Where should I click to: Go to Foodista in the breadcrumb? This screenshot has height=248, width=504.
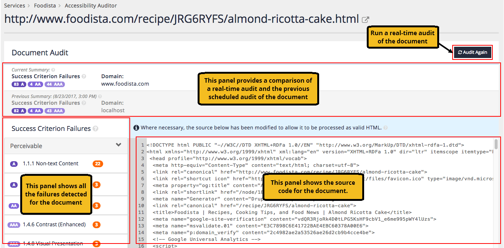click(45, 6)
